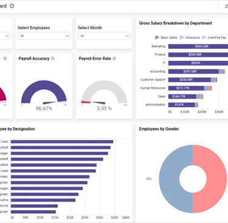Click the refresh icon at top right

pos(227,6)
